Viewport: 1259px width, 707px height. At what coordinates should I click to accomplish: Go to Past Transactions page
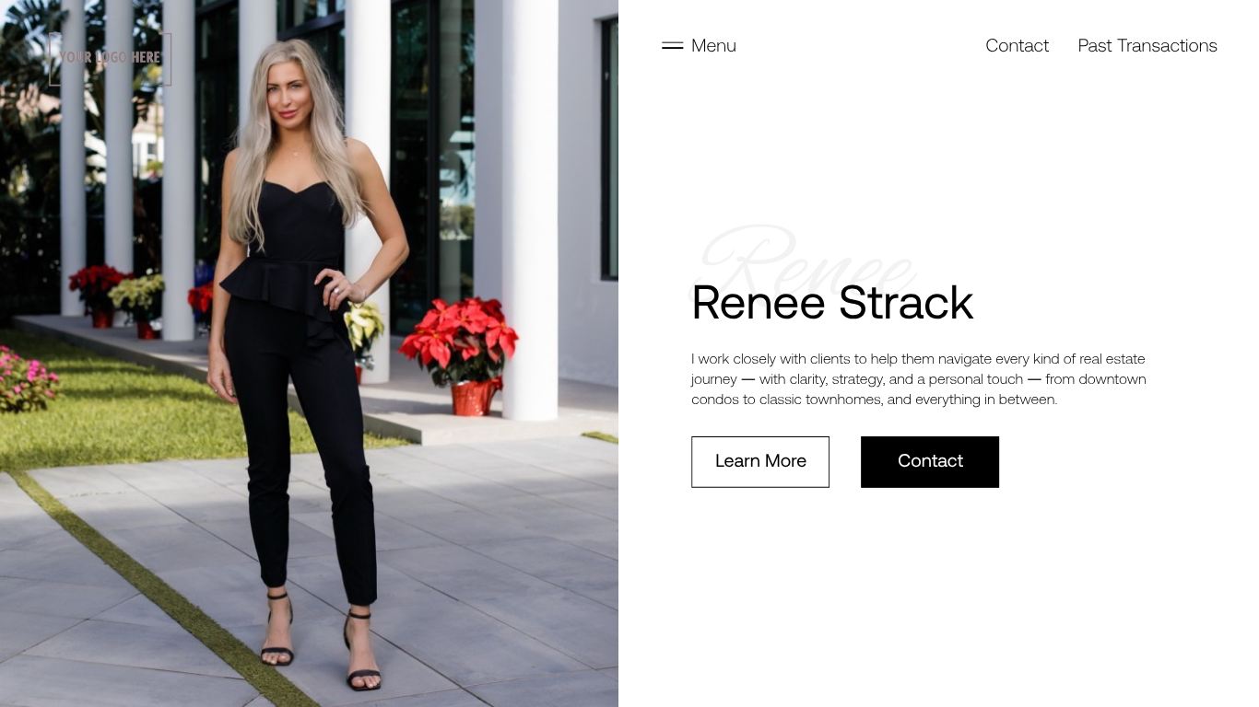(x=1147, y=45)
